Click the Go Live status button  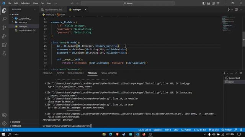pos(214,130)
